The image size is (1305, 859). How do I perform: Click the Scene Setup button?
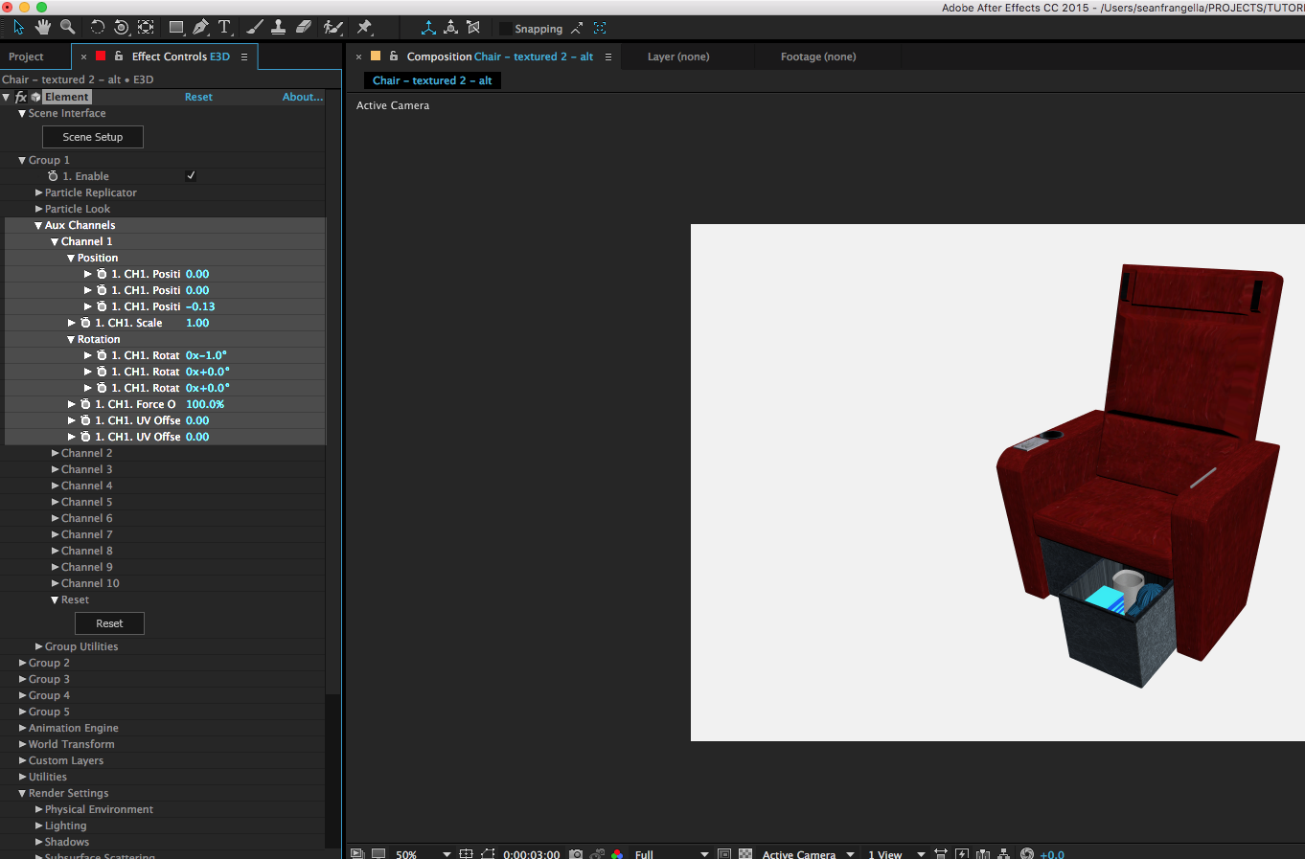point(93,137)
